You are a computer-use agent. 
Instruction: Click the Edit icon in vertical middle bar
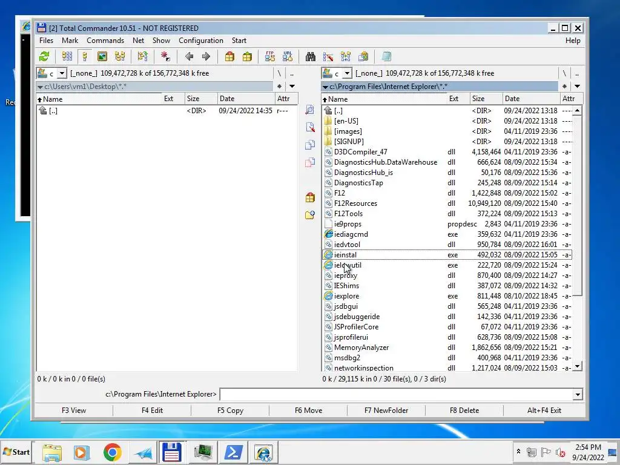click(309, 127)
